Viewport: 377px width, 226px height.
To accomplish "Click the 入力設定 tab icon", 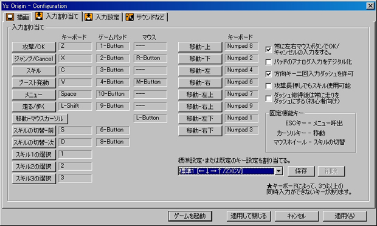I will pyautogui.click(x=89, y=17).
